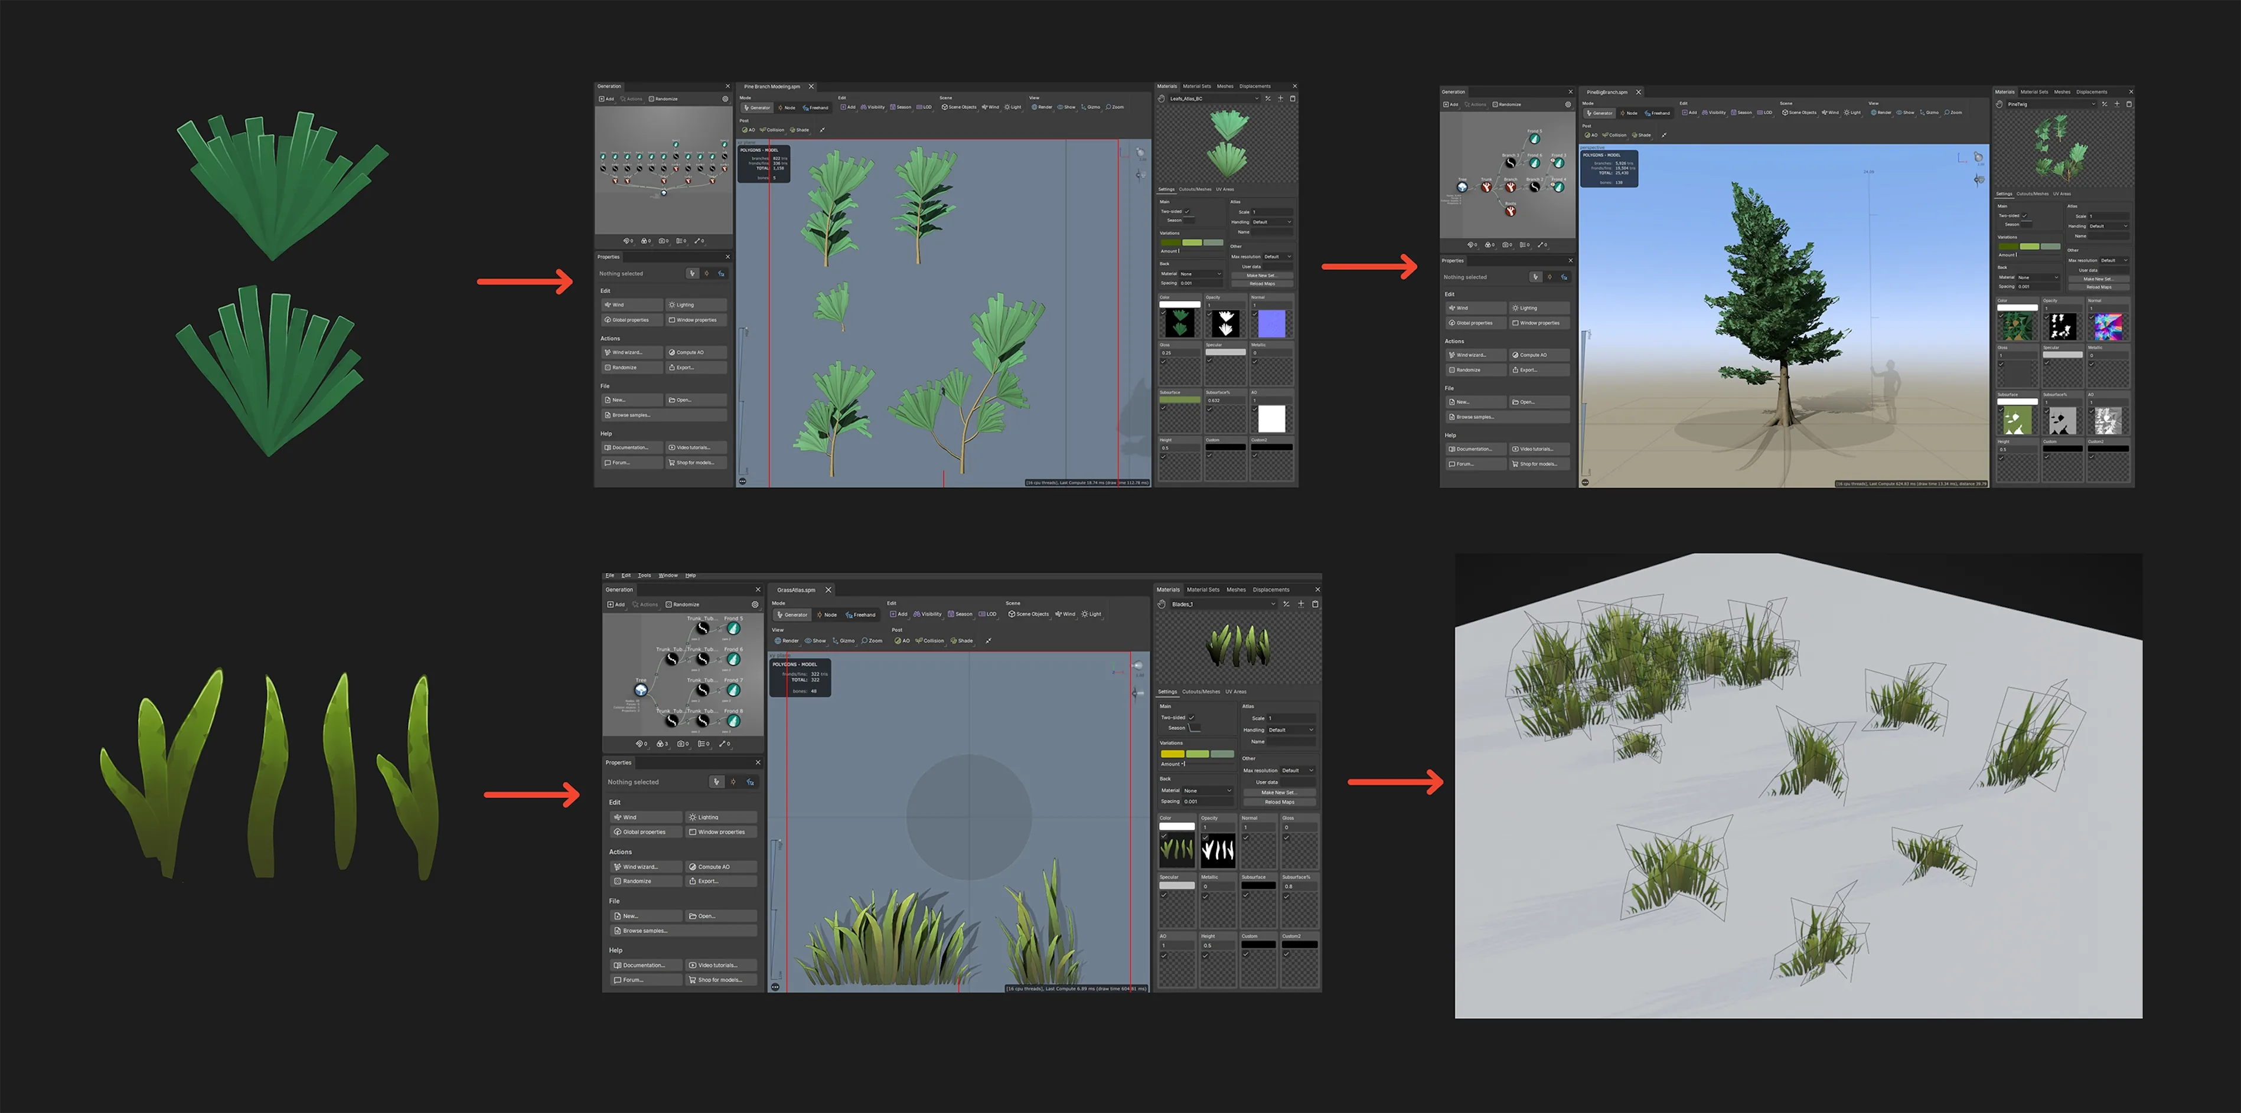
Task: Switch to the Material Sets tab in GrassAtlas window
Action: coord(1202,590)
